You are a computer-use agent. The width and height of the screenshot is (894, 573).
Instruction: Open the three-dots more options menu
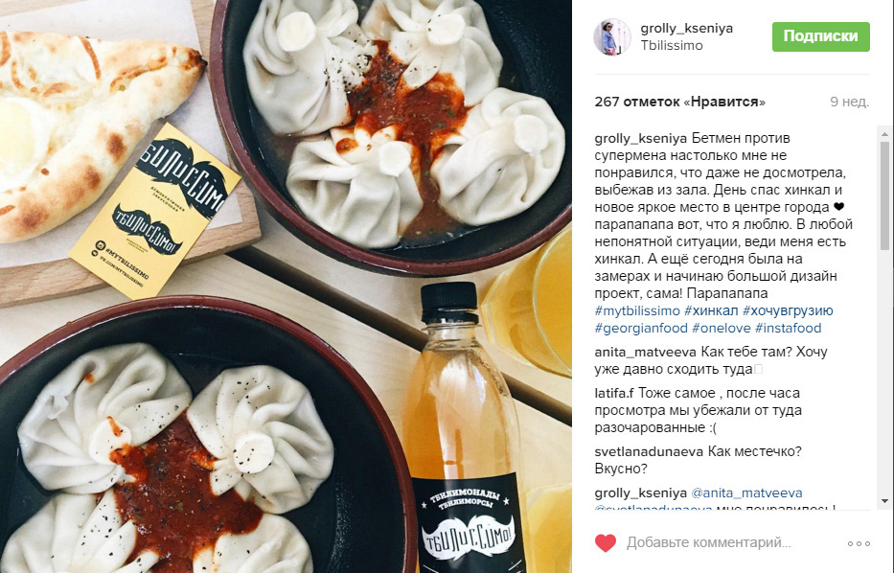click(859, 543)
